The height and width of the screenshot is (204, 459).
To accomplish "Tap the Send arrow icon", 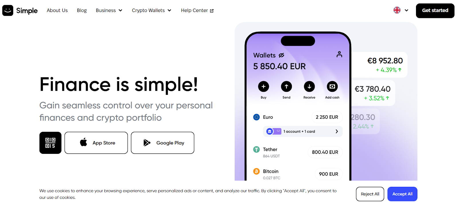I will point(286,87).
